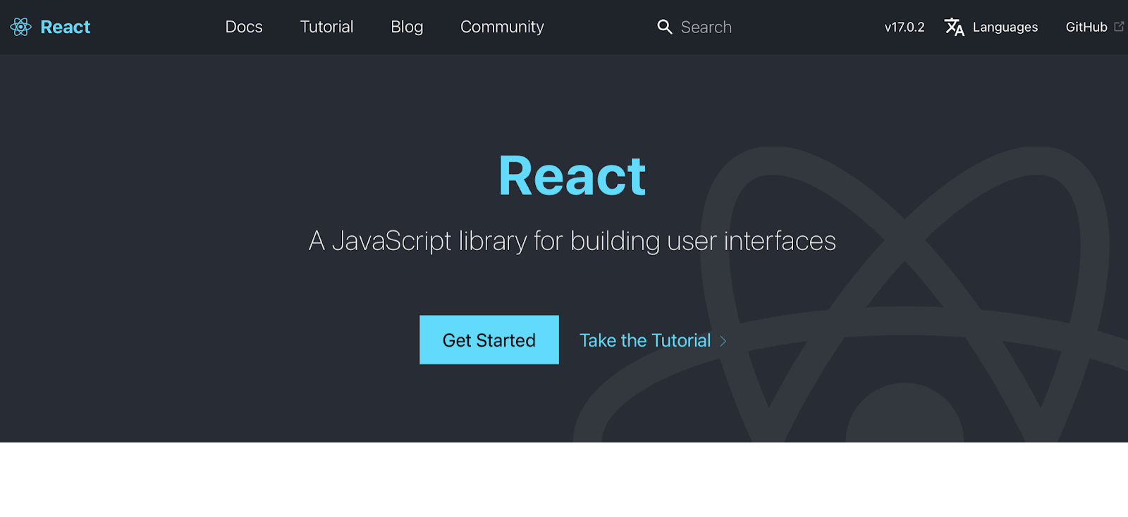The height and width of the screenshot is (517, 1128).
Task: Click the React home text in header
Action: tap(66, 27)
